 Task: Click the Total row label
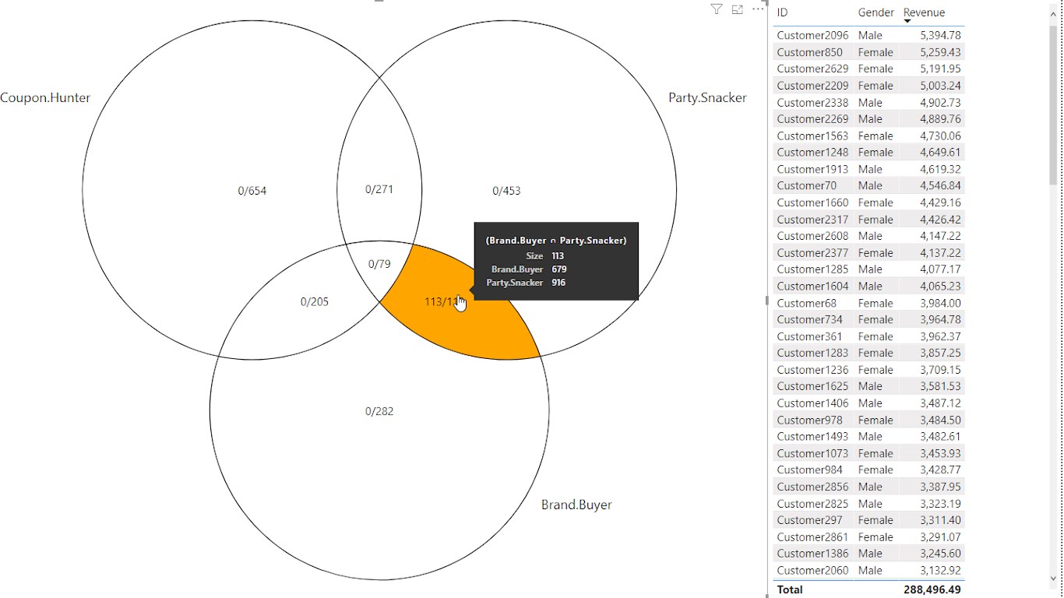pyautogui.click(x=790, y=589)
